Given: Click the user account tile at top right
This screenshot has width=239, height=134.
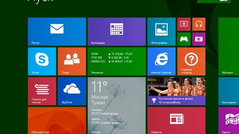Looking at the screenshot, I should (214, 1).
